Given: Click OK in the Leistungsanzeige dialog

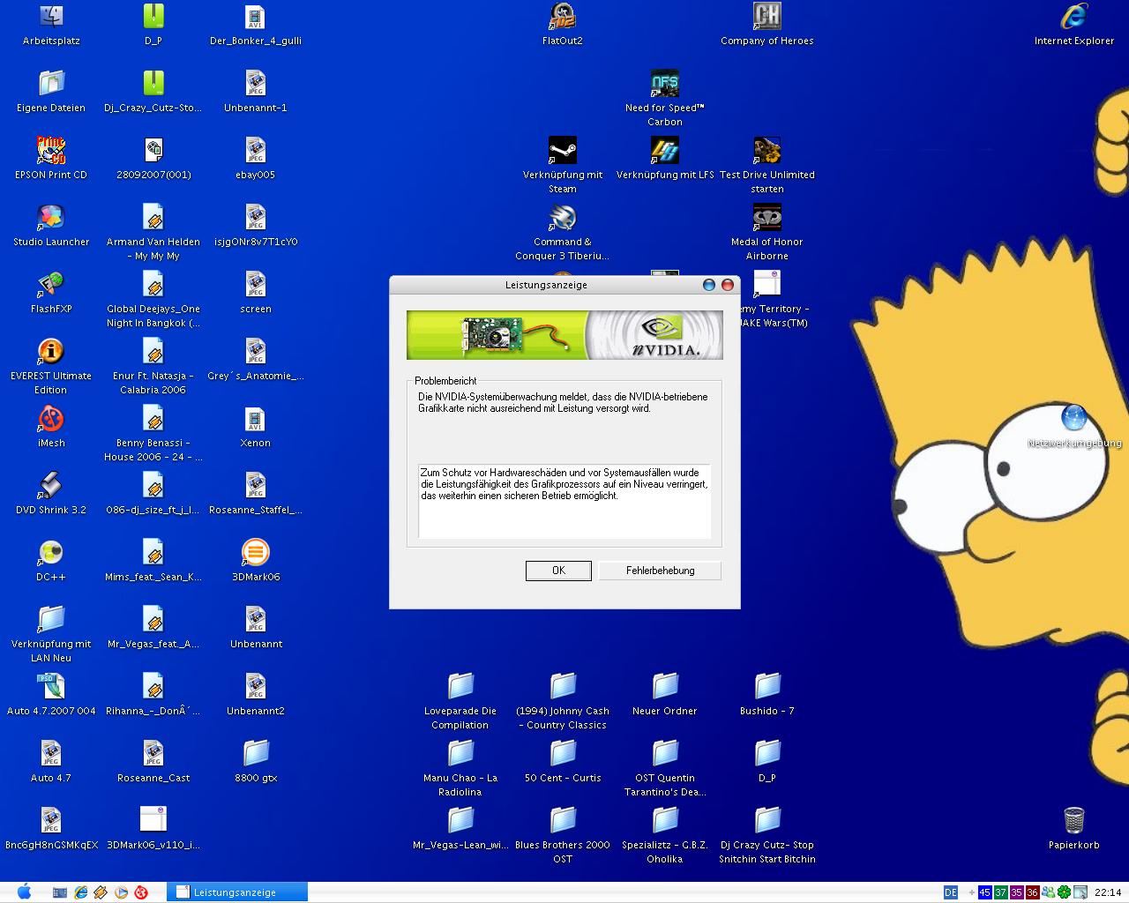Looking at the screenshot, I should [558, 571].
